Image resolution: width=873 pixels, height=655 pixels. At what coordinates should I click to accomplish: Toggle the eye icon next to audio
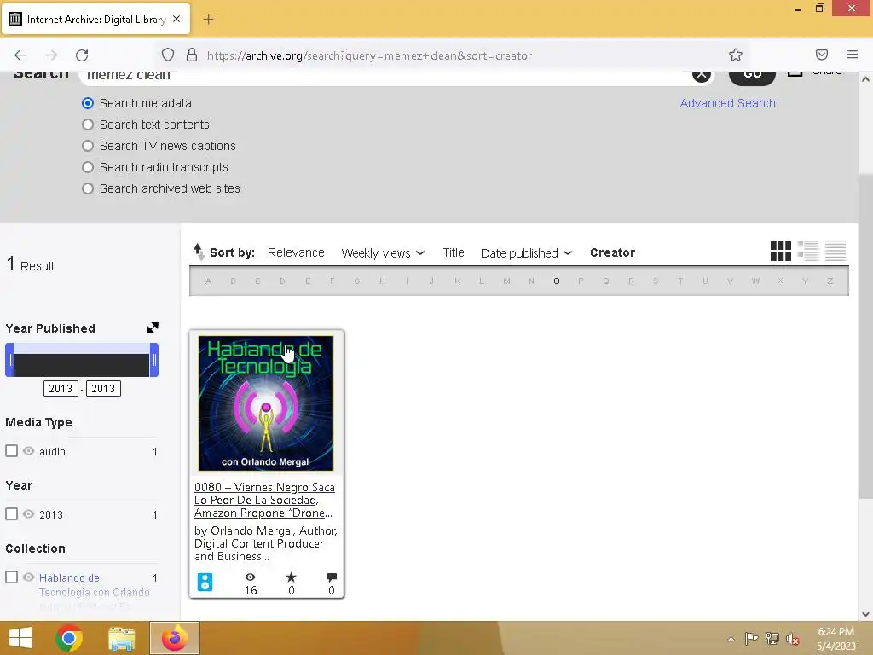tap(28, 450)
